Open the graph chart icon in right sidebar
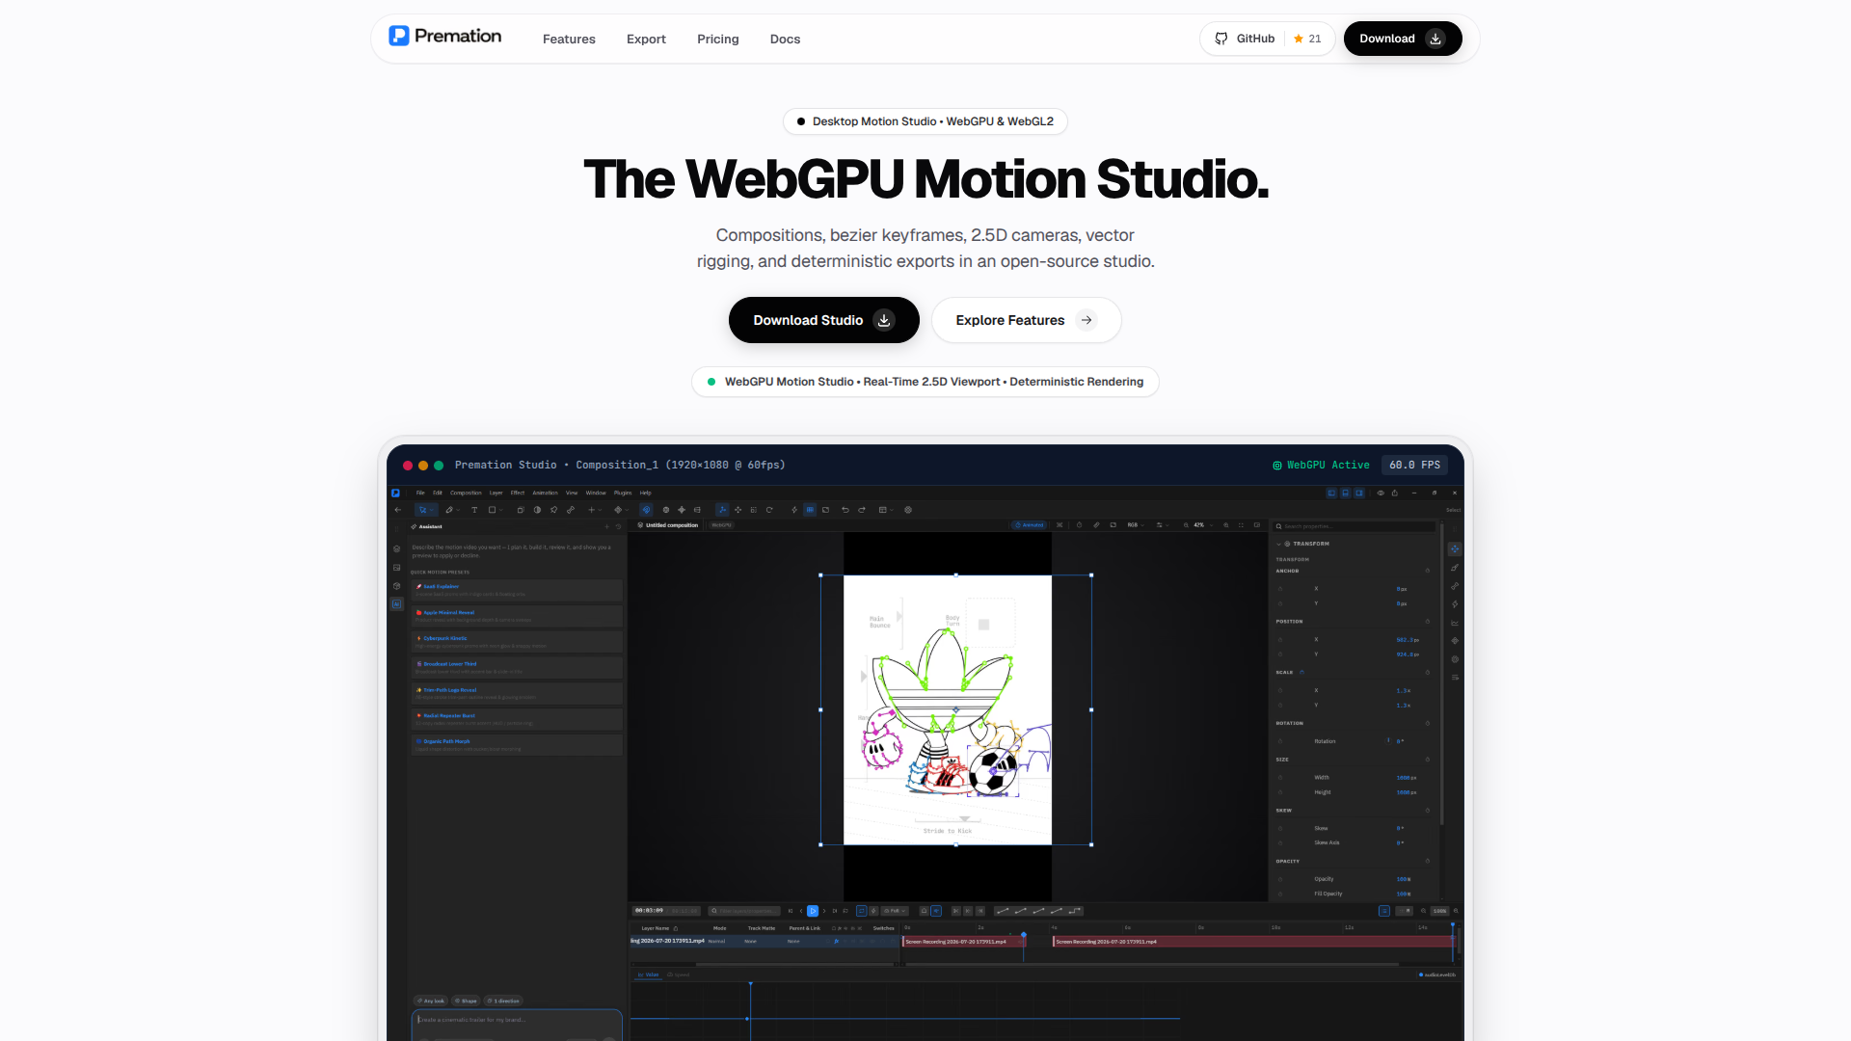The image size is (1851, 1041). (1455, 623)
